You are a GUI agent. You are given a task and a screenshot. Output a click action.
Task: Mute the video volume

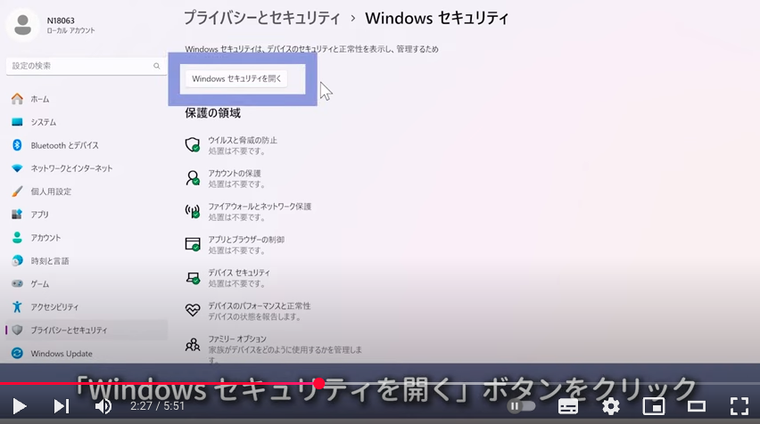click(x=103, y=406)
